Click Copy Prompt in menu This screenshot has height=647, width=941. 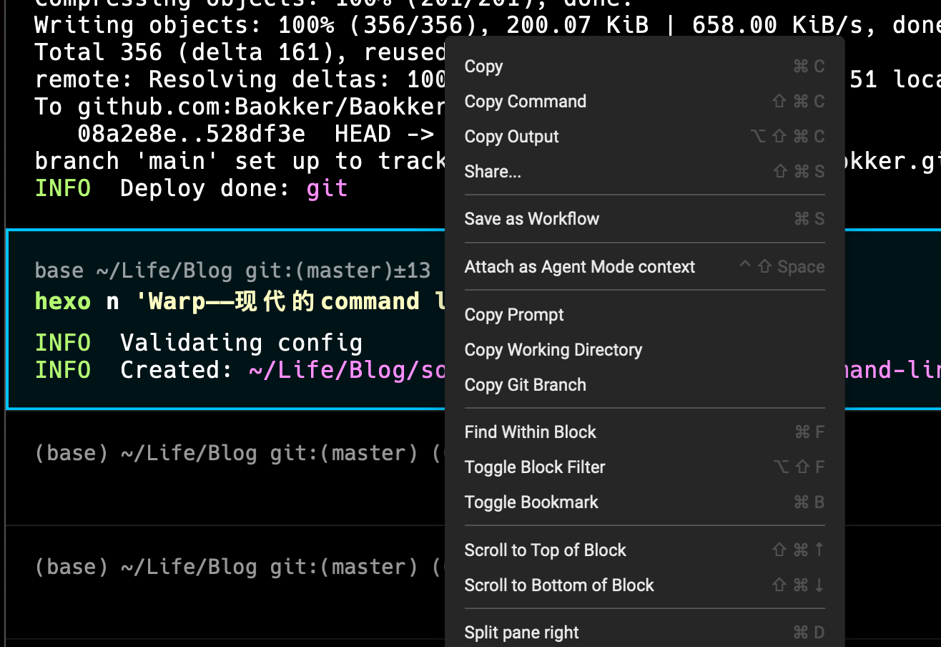(644, 315)
